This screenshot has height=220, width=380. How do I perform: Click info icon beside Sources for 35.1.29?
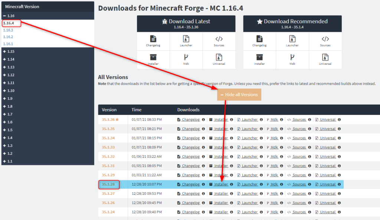click(309, 175)
